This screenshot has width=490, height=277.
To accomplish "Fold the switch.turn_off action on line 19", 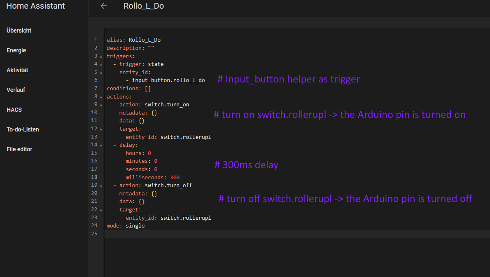I will [x=101, y=185].
